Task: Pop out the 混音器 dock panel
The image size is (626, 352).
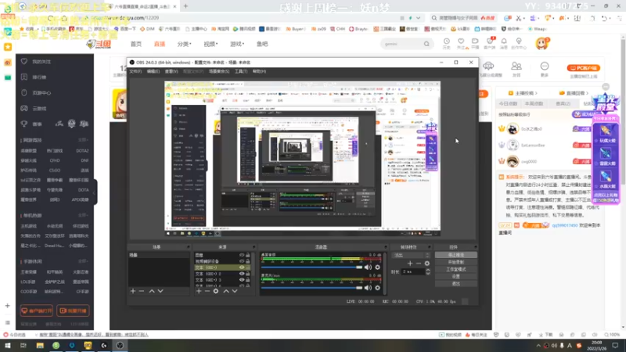Action: click(385, 247)
